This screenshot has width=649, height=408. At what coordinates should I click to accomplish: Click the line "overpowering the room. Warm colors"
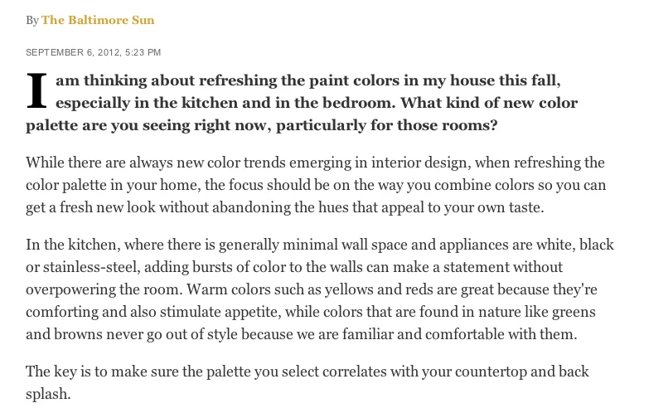(312, 289)
